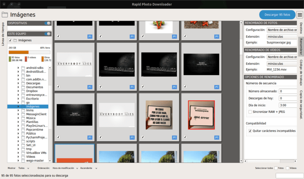This screenshot has width=304, height=179.
Task: Toggle the Dispositivos switch
Action: coord(48,23)
